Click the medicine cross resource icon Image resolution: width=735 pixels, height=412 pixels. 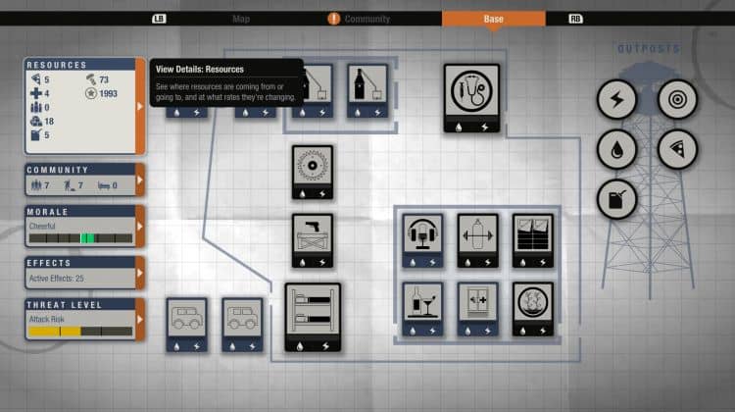tap(36, 93)
